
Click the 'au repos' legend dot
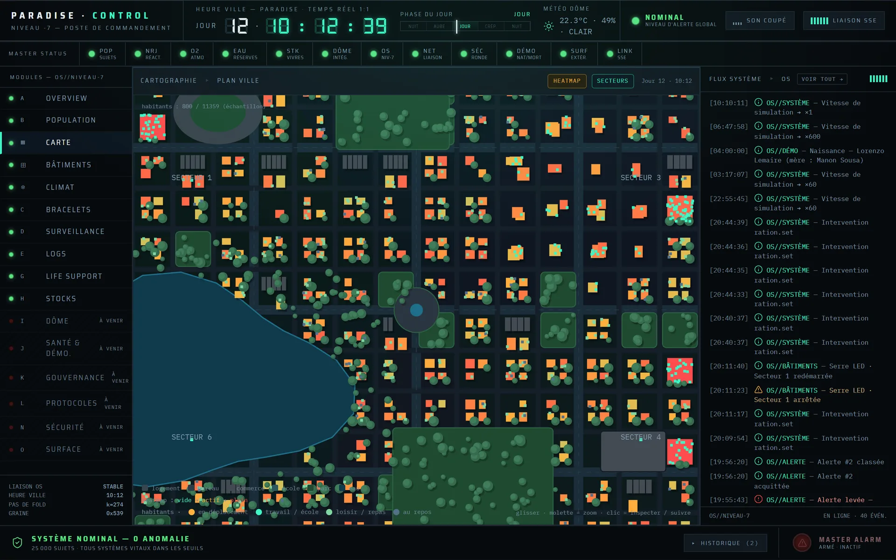tap(396, 512)
